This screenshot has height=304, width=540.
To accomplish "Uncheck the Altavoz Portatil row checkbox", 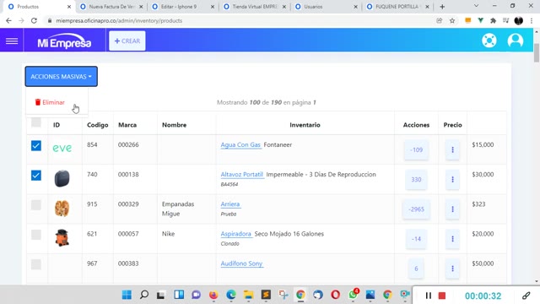I will click(x=36, y=175).
